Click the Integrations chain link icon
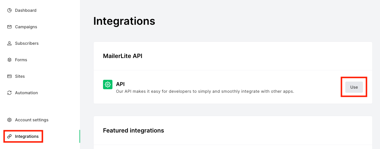Viewport: 380px width, 149px height. 9,136
